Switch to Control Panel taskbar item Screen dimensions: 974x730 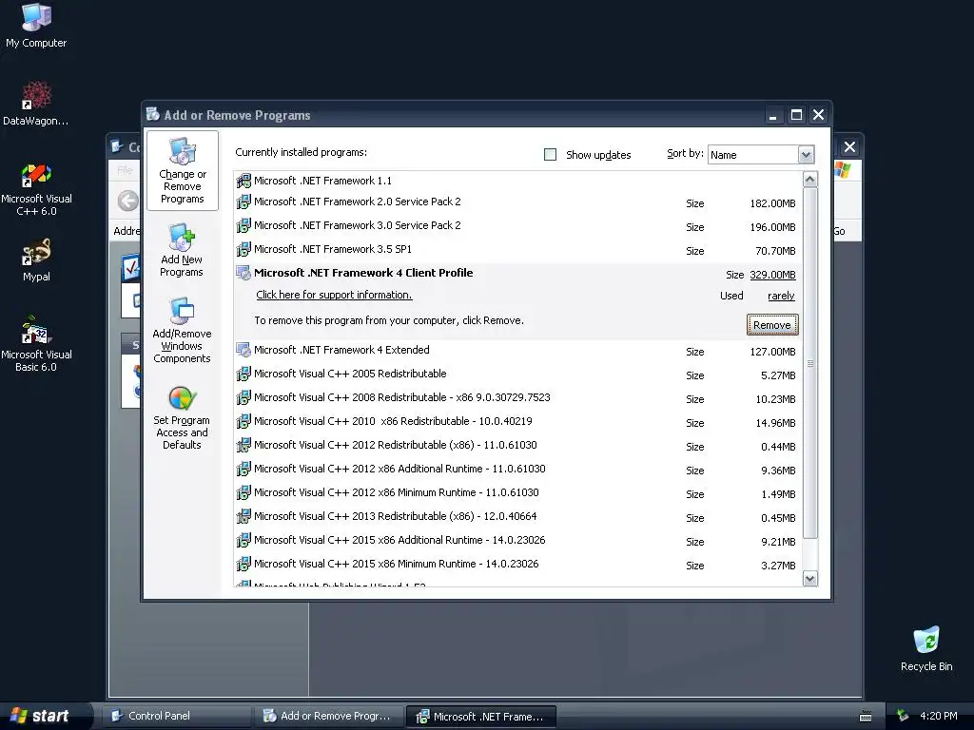click(x=176, y=716)
